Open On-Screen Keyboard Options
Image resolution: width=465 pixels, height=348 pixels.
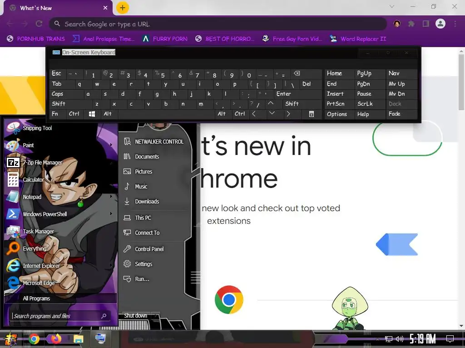pyautogui.click(x=339, y=114)
